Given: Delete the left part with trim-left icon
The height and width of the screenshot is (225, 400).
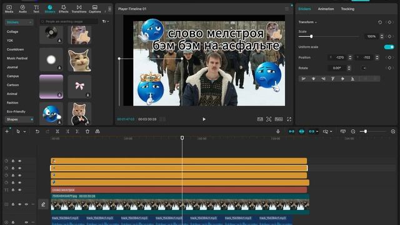Looking at the screenshot, I should point(67,131).
